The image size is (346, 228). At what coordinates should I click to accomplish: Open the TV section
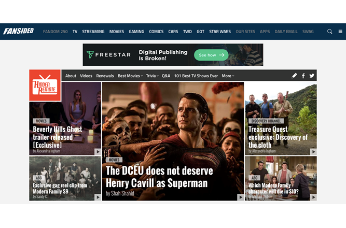[x=75, y=32]
